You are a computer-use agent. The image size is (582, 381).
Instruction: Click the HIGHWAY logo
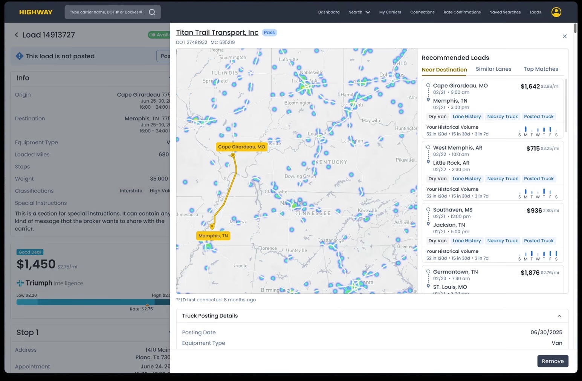pos(36,12)
